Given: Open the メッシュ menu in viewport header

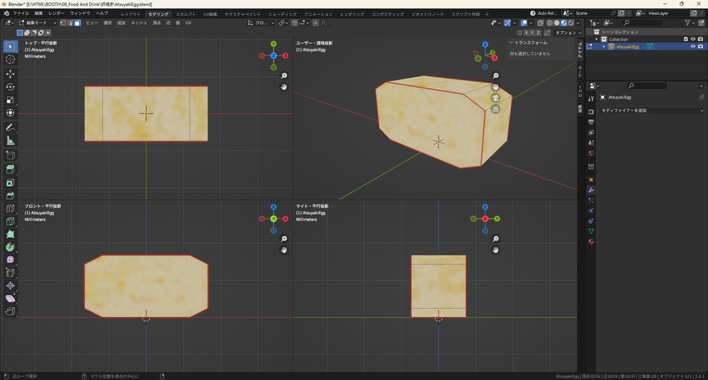Looking at the screenshot, I should tap(138, 23).
